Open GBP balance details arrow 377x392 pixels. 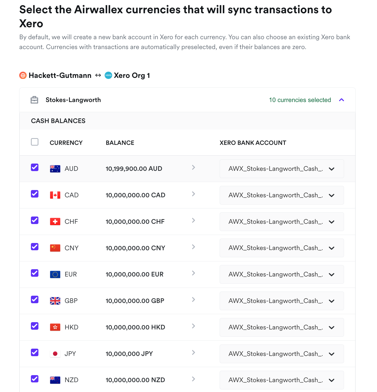[x=193, y=300]
